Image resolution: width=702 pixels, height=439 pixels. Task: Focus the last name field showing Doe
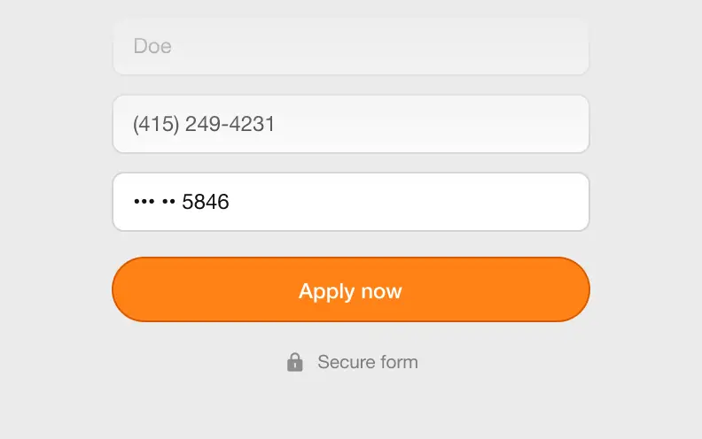pos(351,47)
